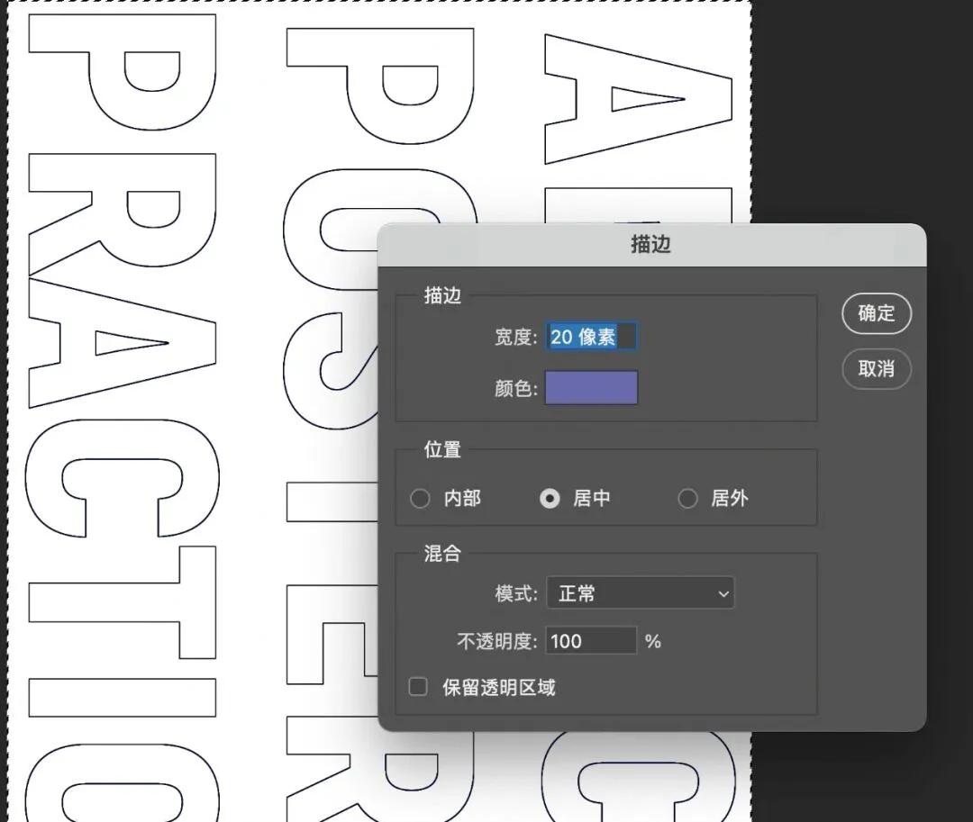Click the 描边 dialog title bar

(x=651, y=244)
